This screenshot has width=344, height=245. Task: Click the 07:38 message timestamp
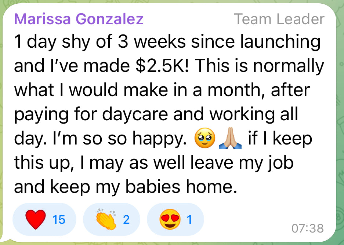pyautogui.click(x=308, y=228)
